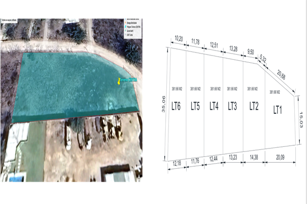Click the 10,20 top dimension of LT6
Image resolution: width=307 pixels, height=204 pixels.
click(179, 38)
